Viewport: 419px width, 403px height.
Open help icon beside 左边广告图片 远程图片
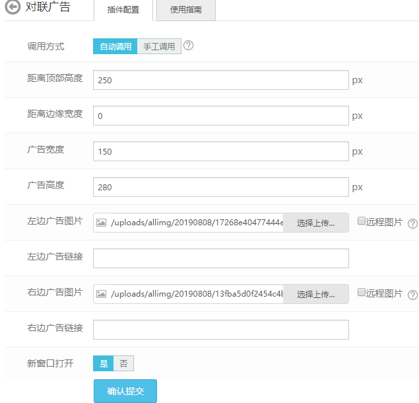click(412, 223)
